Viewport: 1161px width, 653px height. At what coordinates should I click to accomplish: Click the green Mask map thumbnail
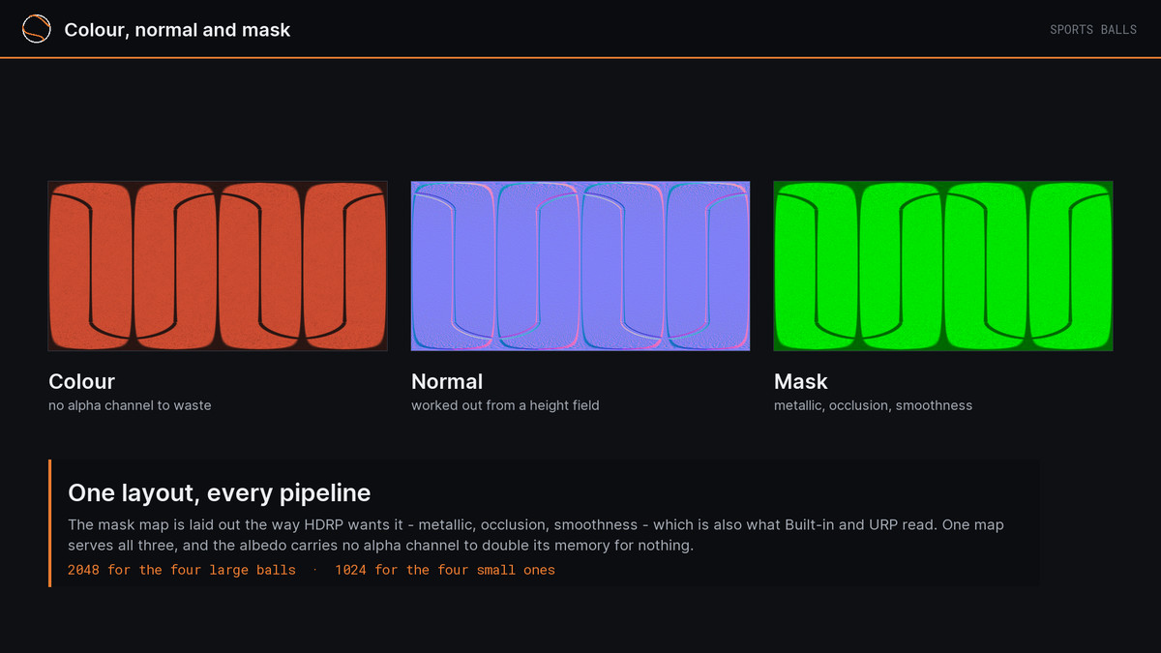coord(943,265)
